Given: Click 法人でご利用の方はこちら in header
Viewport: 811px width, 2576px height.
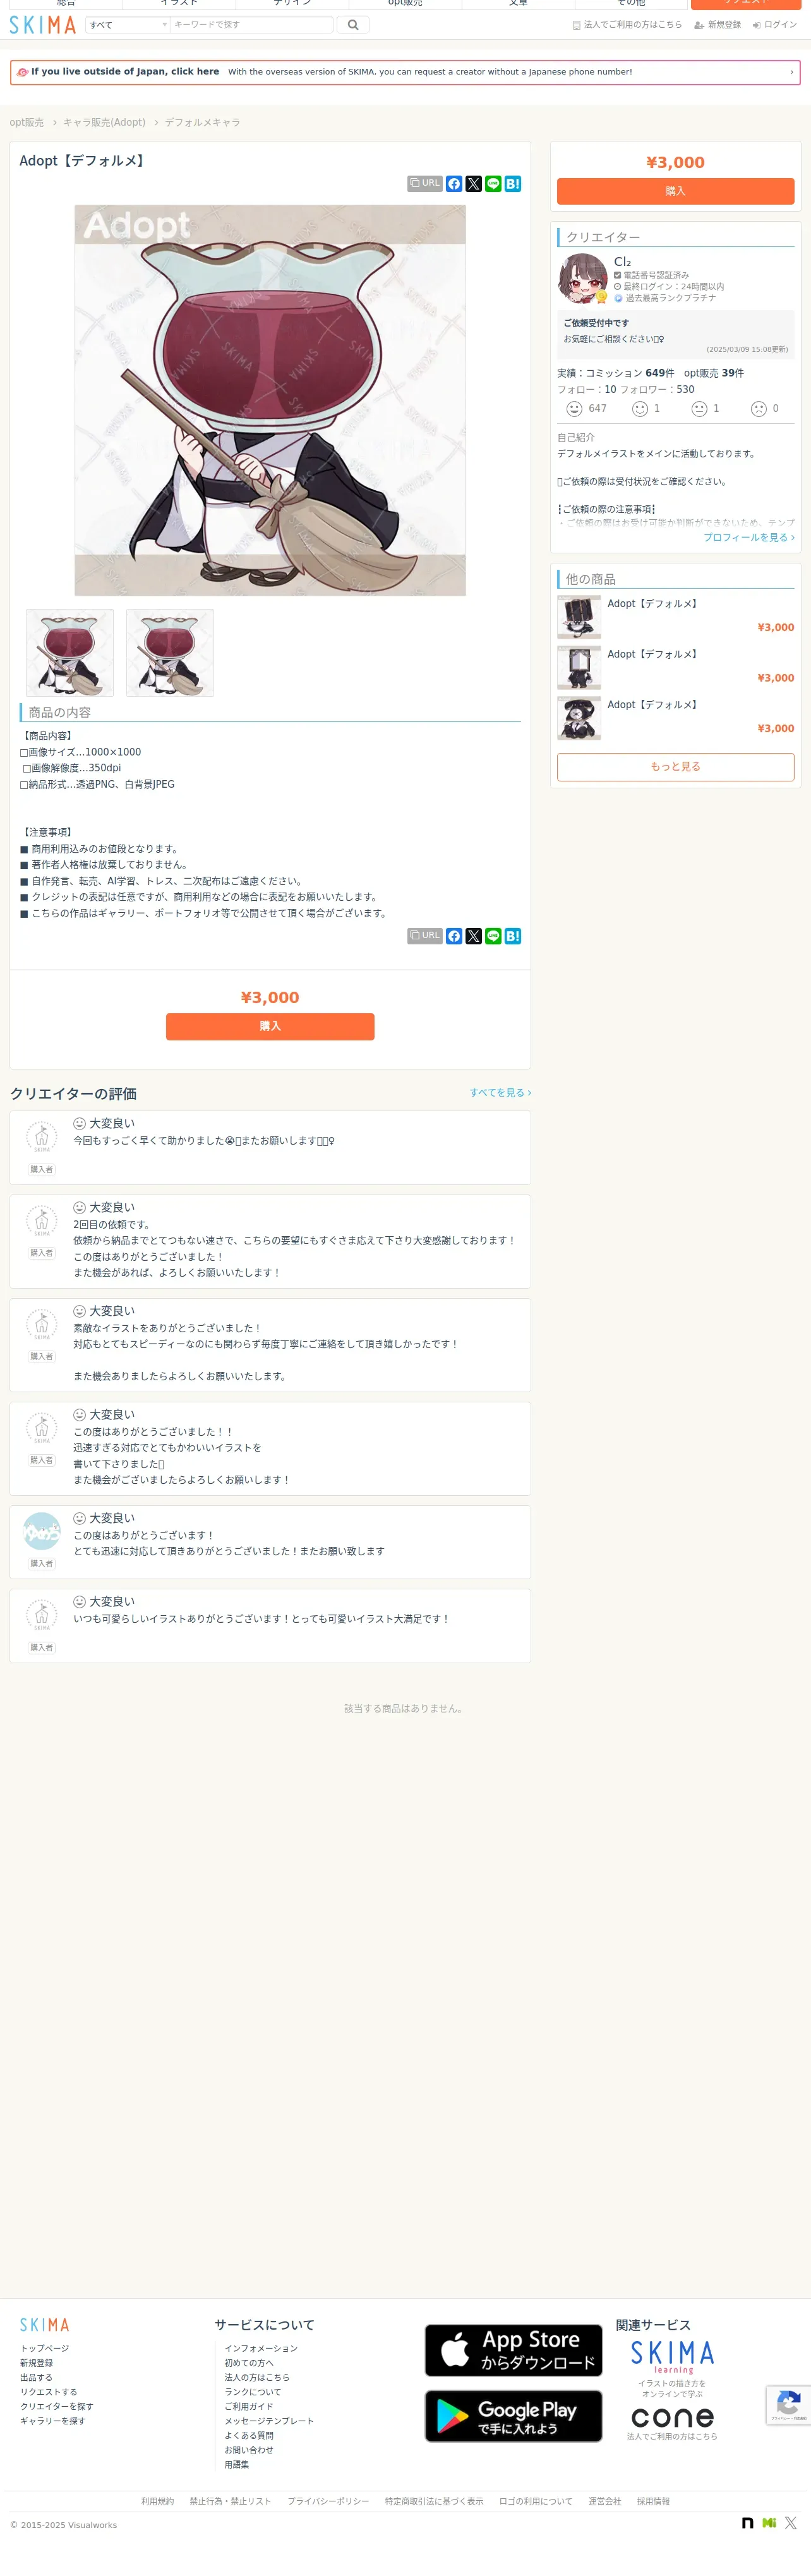Looking at the screenshot, I should click(627, 25).
